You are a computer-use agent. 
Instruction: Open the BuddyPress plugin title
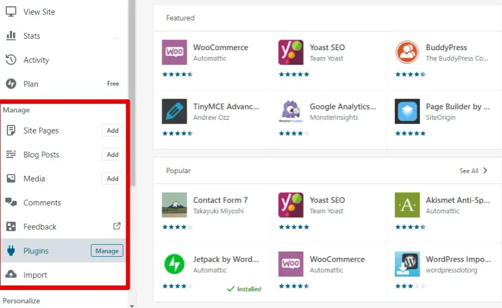coord(446,47)
